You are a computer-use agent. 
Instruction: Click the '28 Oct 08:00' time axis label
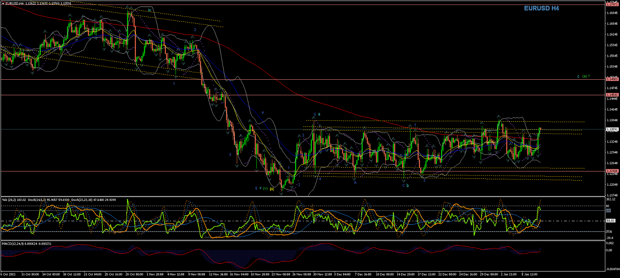[x=134, y=274]
